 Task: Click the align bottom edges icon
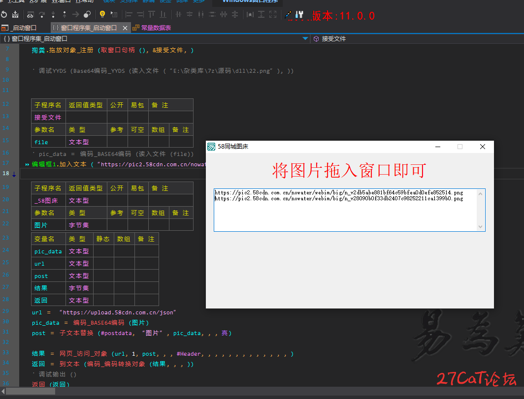click(163, 14)
